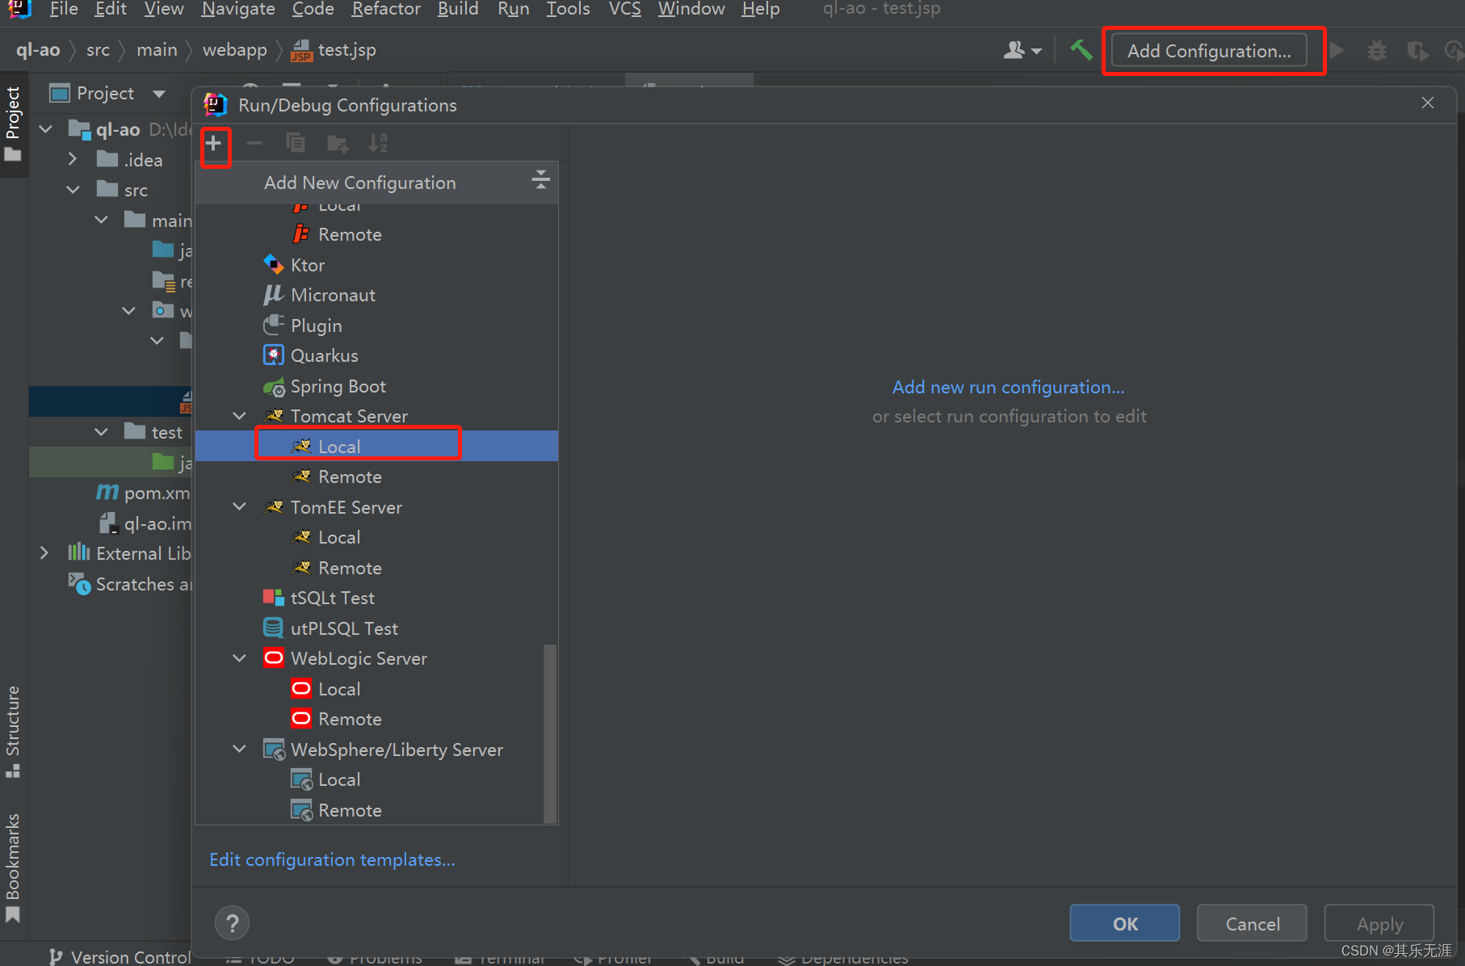The height and width of the screenshot is (966, 1465).
Task: Collapse the src folder in project tree
Action: (x=73, y=190)
